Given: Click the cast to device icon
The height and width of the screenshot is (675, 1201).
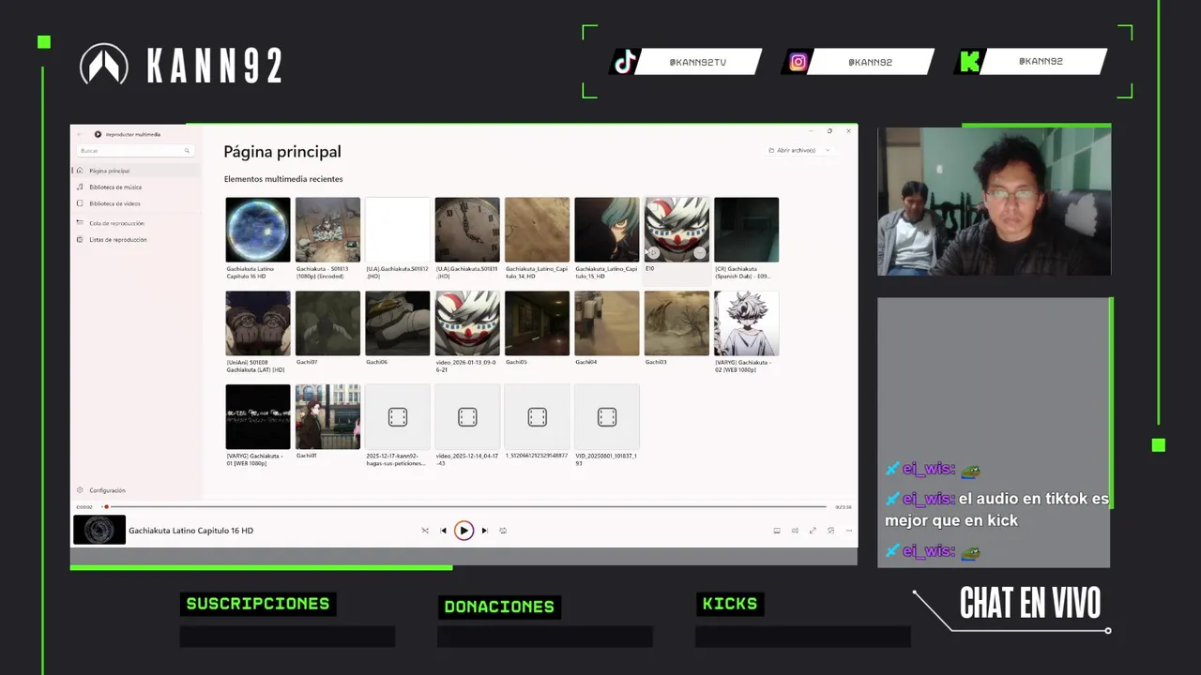Looking at the screenshot, I should click(777, 531).
